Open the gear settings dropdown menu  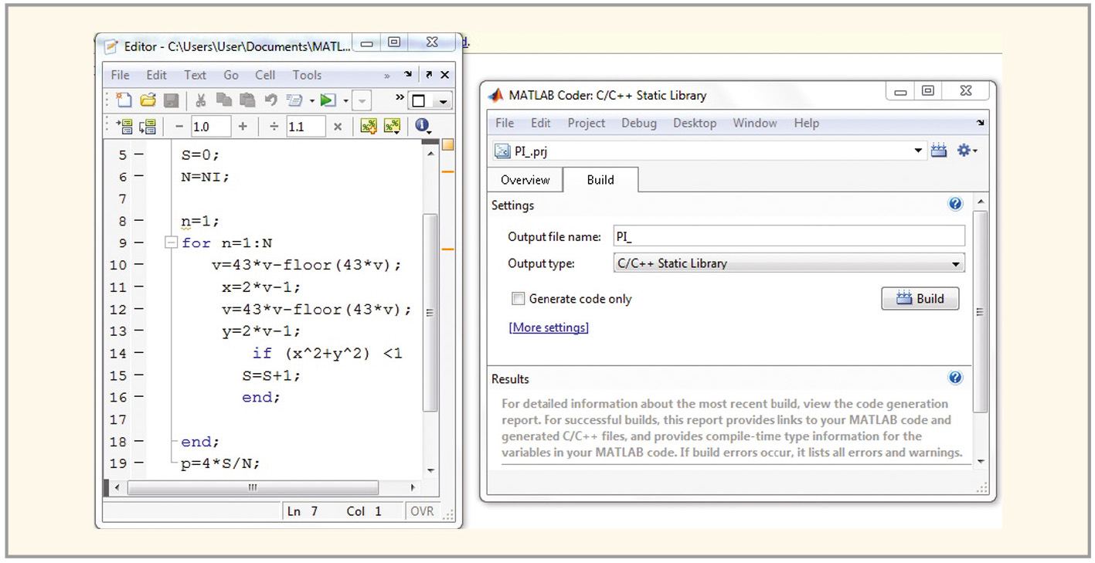967,151
